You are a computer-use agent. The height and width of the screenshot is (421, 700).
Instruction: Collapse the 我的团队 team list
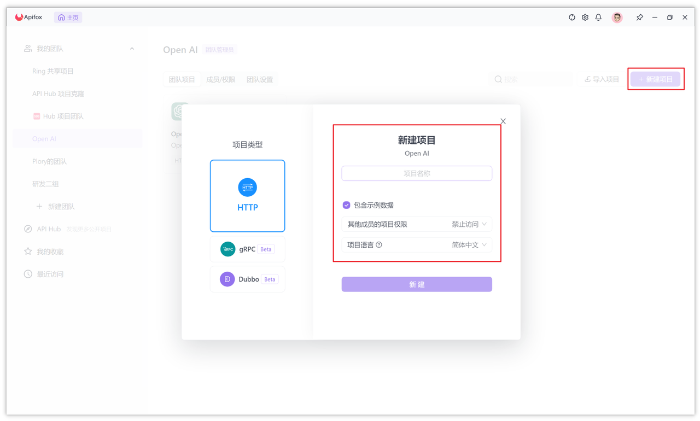pos(132,48)
